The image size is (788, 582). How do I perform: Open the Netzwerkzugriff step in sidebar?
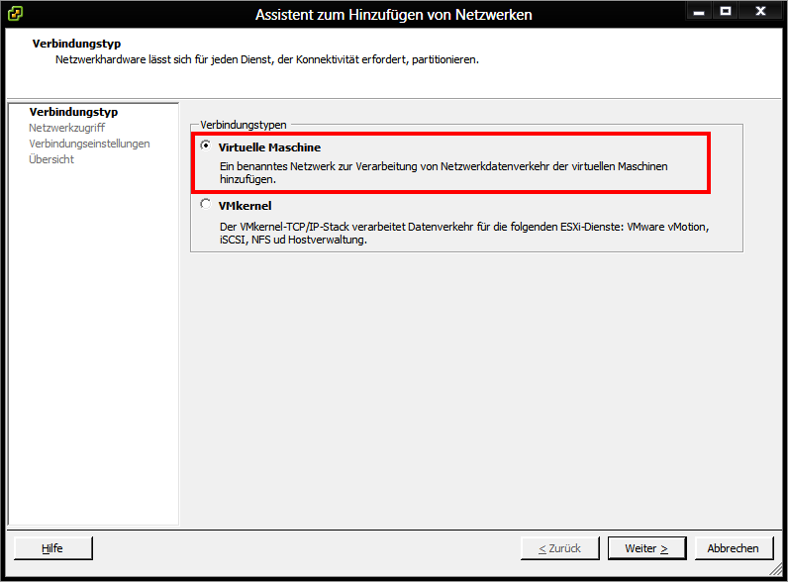(66, 128)
